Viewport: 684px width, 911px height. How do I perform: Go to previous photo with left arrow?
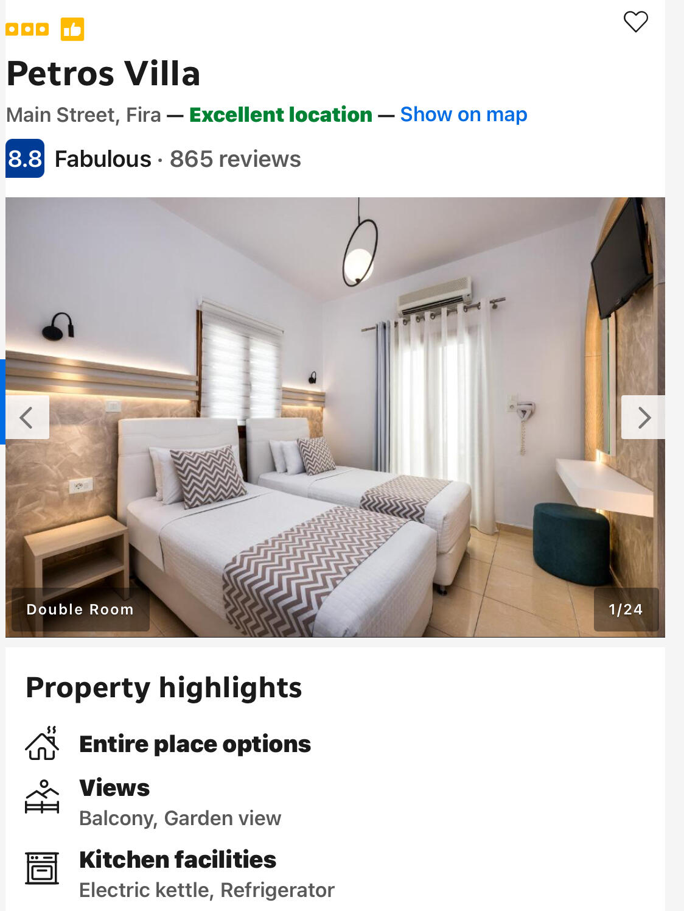point(27,417)
